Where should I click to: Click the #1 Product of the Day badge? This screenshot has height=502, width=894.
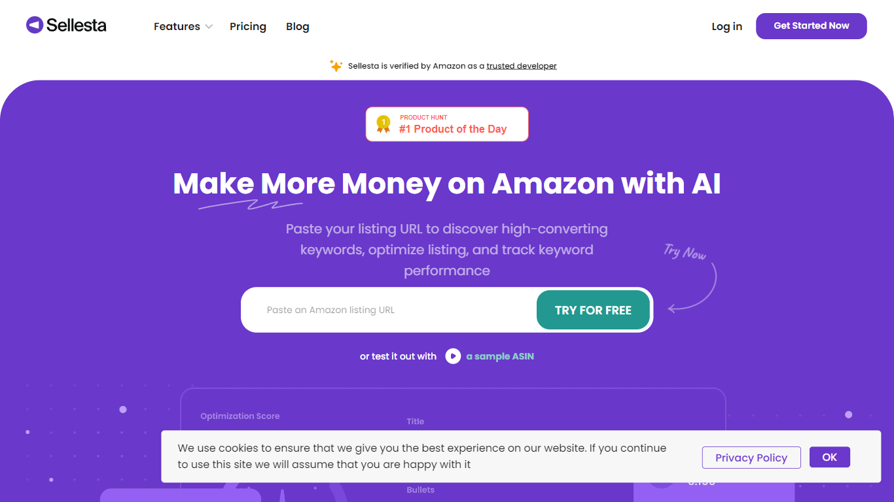[x=453, y=124]
